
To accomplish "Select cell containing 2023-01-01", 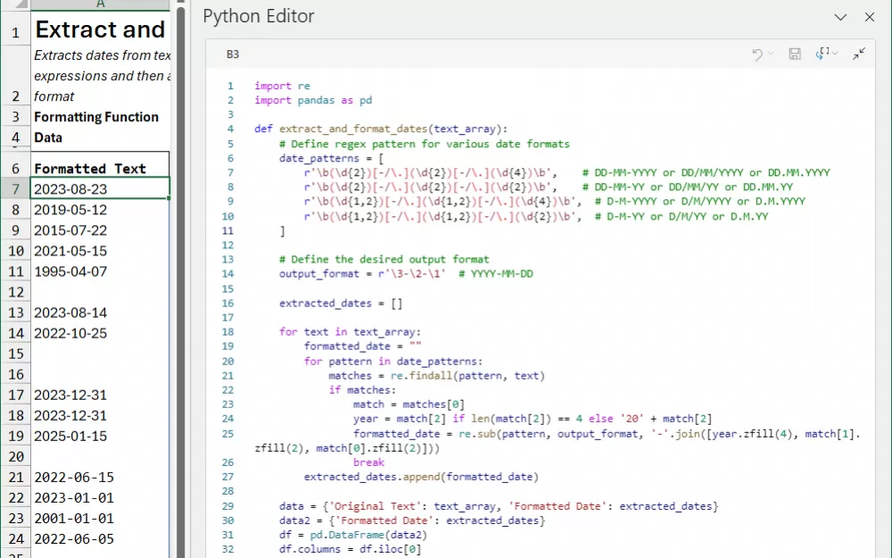I will 100,497.
